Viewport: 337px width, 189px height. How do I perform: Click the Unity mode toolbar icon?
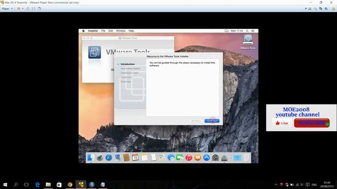(x=39, y=8)
